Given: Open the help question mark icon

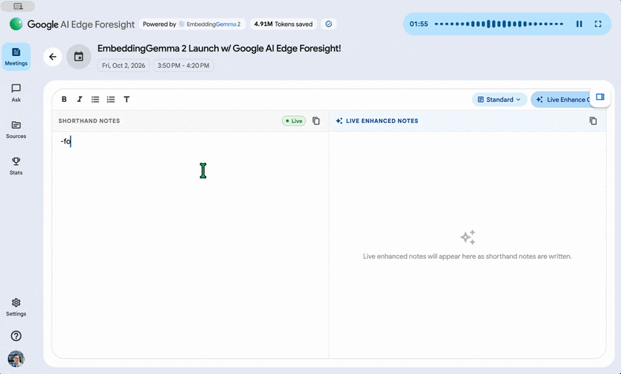Looking at the screenshot, I should [x=17, y=336].
